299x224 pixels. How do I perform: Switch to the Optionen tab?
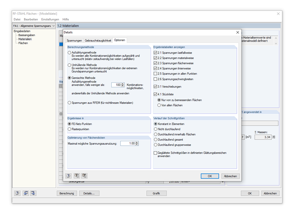[120, 40]
